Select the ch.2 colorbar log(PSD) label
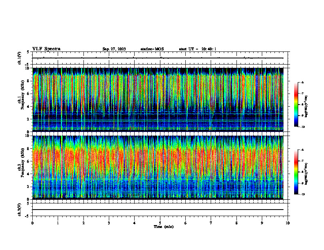The height and width of the screenshot is (250, 324). click(x=306, y=174)
